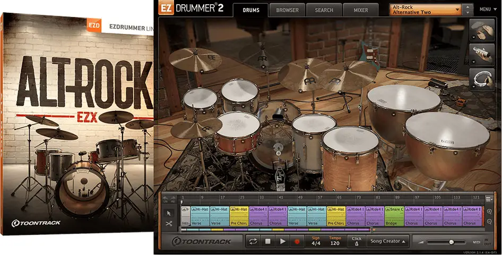Viewport: 502px width, 255px height.
Task: Click the redo arrow above the song track
Action: coord(173,199)
